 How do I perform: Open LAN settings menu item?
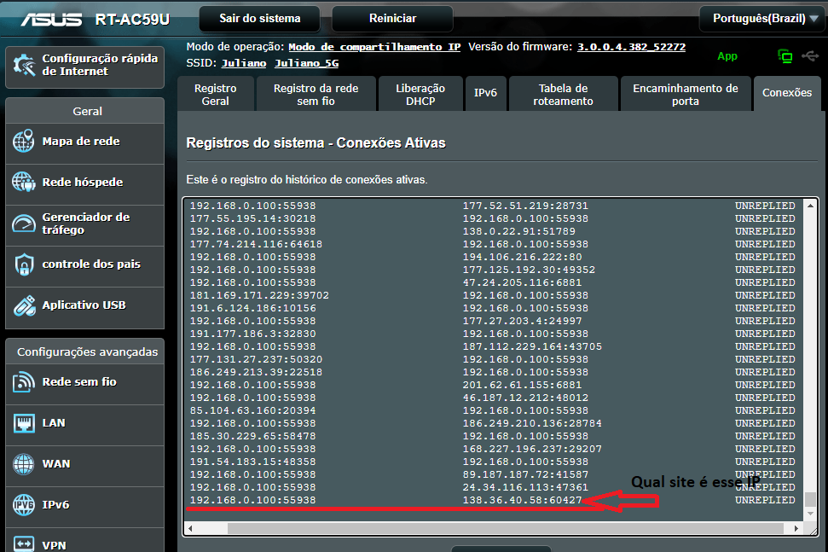coord(85,425)
